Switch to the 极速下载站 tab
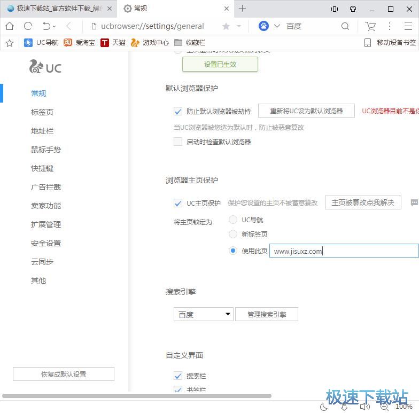Viewport: 419px width, 413px height. point(55,9)
